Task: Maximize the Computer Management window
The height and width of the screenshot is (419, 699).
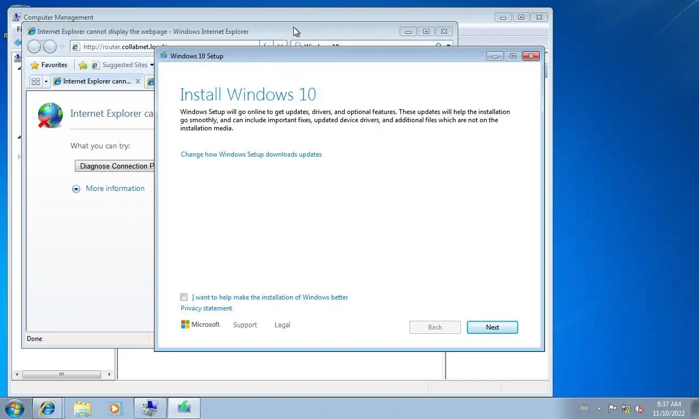Action: pos(521,17)
